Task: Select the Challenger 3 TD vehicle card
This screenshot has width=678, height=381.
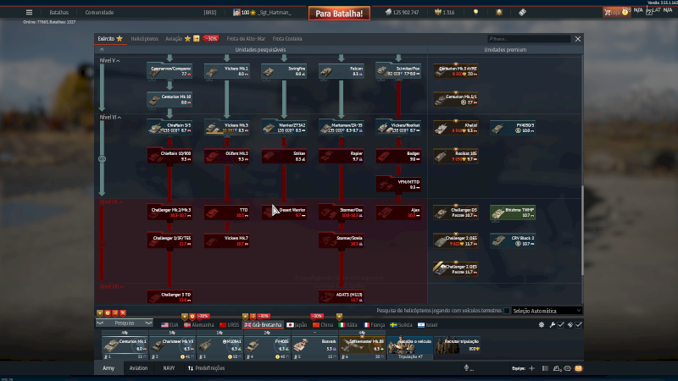Action: click(x=169, y=297)
